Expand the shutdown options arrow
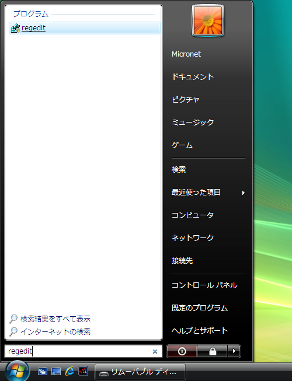292x381 pixels. point(234,351)
